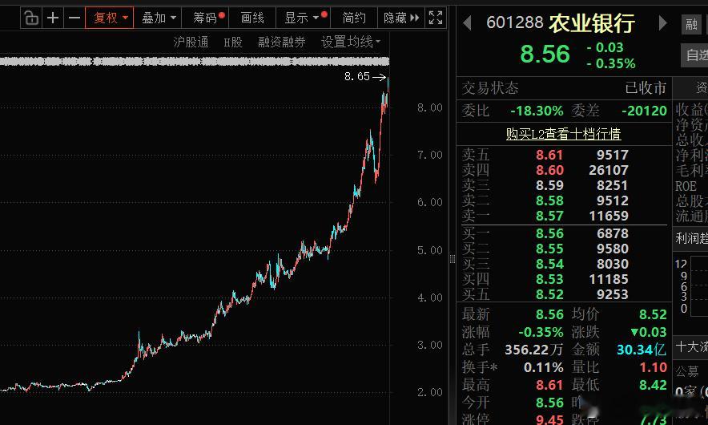708x425 pixels.
Task: Switch to 简约 simple mode
Action: (353, 18)
